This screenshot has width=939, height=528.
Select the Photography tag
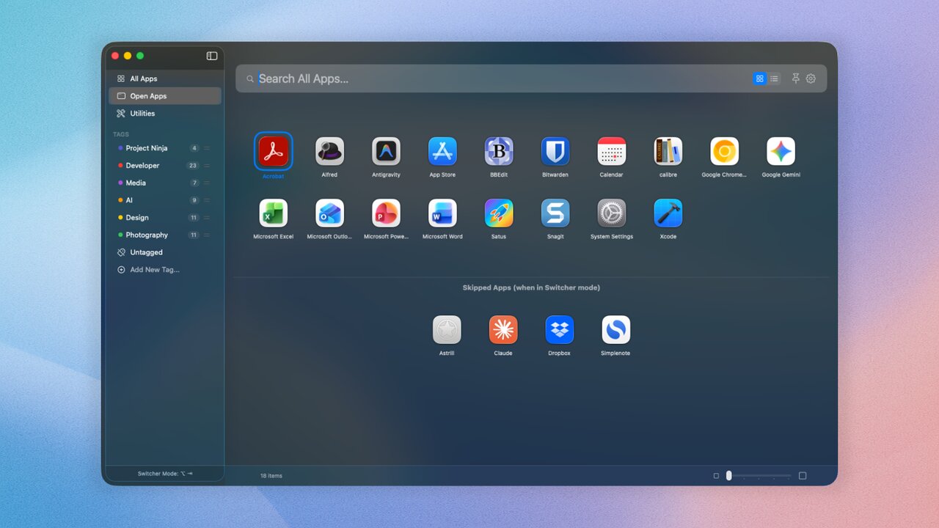(x=165, y=235)
